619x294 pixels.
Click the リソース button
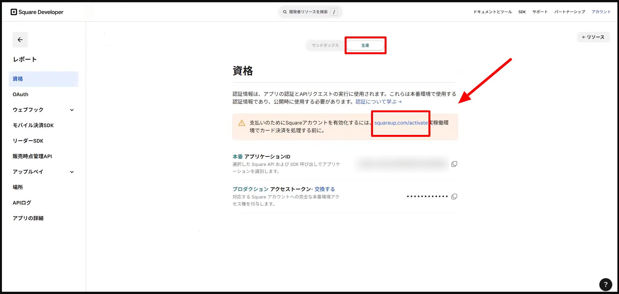coord(593,37)
